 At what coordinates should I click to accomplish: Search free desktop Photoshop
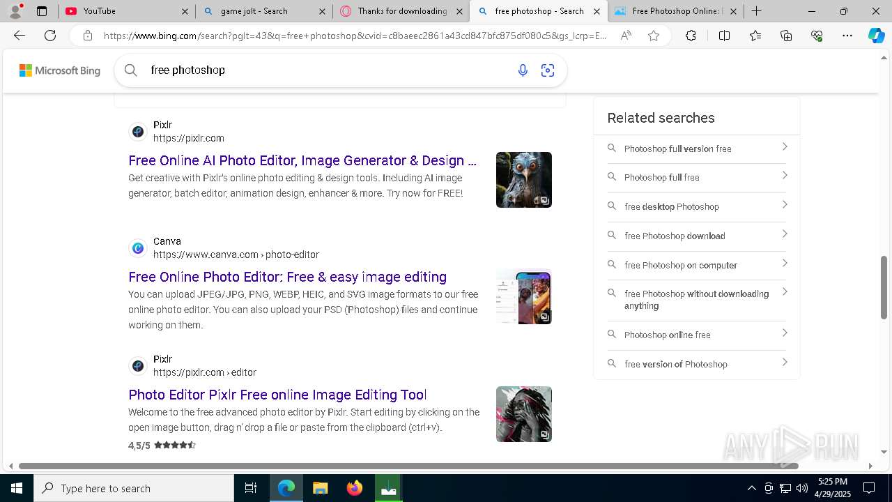[x=697, y=207]
